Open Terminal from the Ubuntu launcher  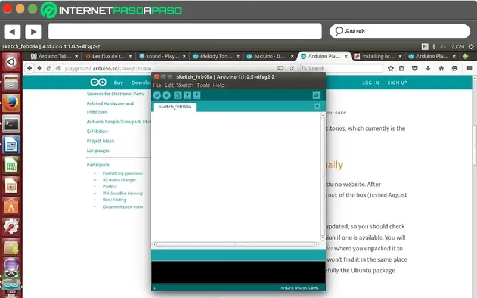11,124
